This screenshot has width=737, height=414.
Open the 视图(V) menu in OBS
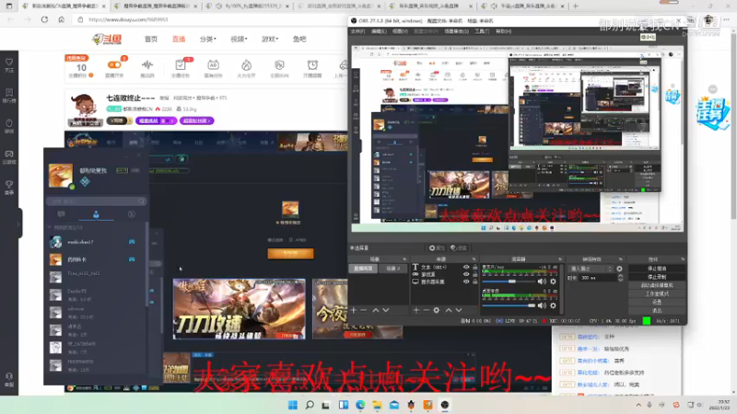(x=400, y=31)
